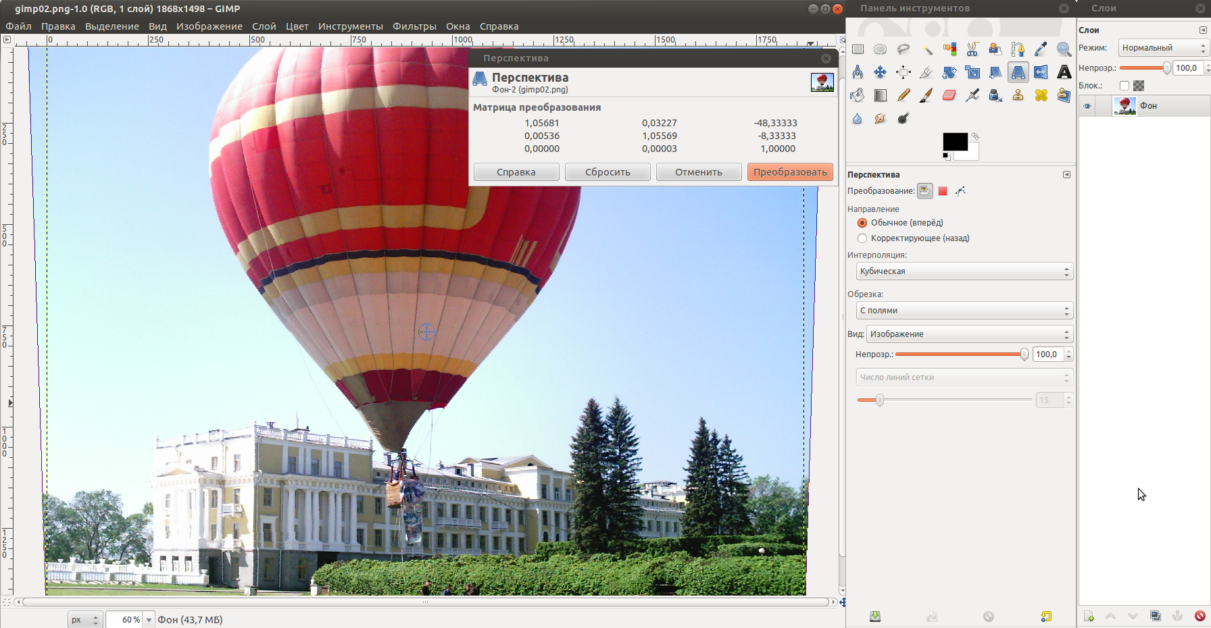1211x628 pixels.
Task: Open the Кубическая interpolation dropdown
Action: point(963,271)
